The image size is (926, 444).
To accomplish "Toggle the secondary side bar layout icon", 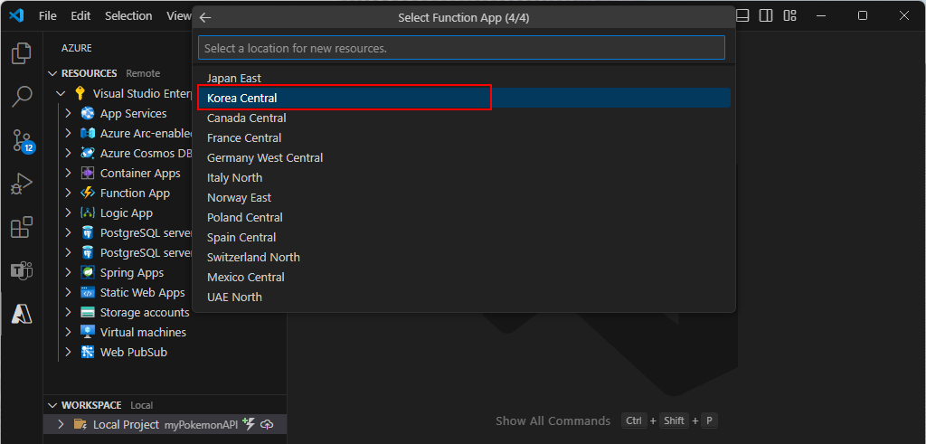I will (766, 16).
